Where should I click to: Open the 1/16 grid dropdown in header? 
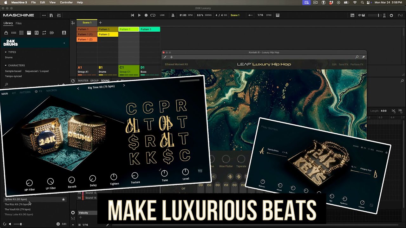260,15
